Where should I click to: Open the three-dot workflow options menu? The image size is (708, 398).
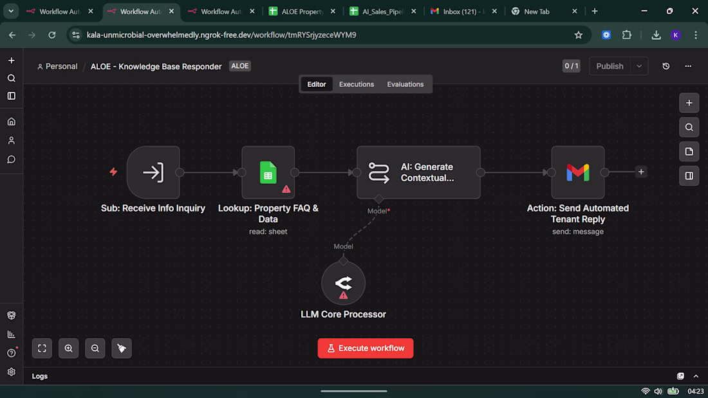(x=688, y=66)
